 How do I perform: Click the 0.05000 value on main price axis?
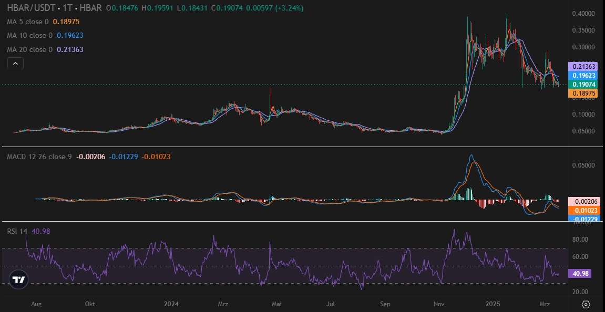(584, 131)
